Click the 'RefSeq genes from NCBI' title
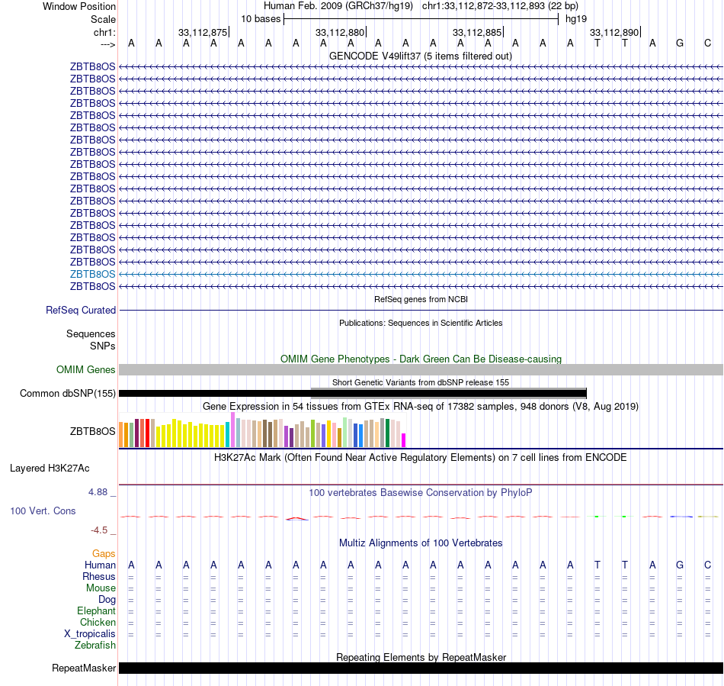 pyautogui.click(x=421, y=299)
